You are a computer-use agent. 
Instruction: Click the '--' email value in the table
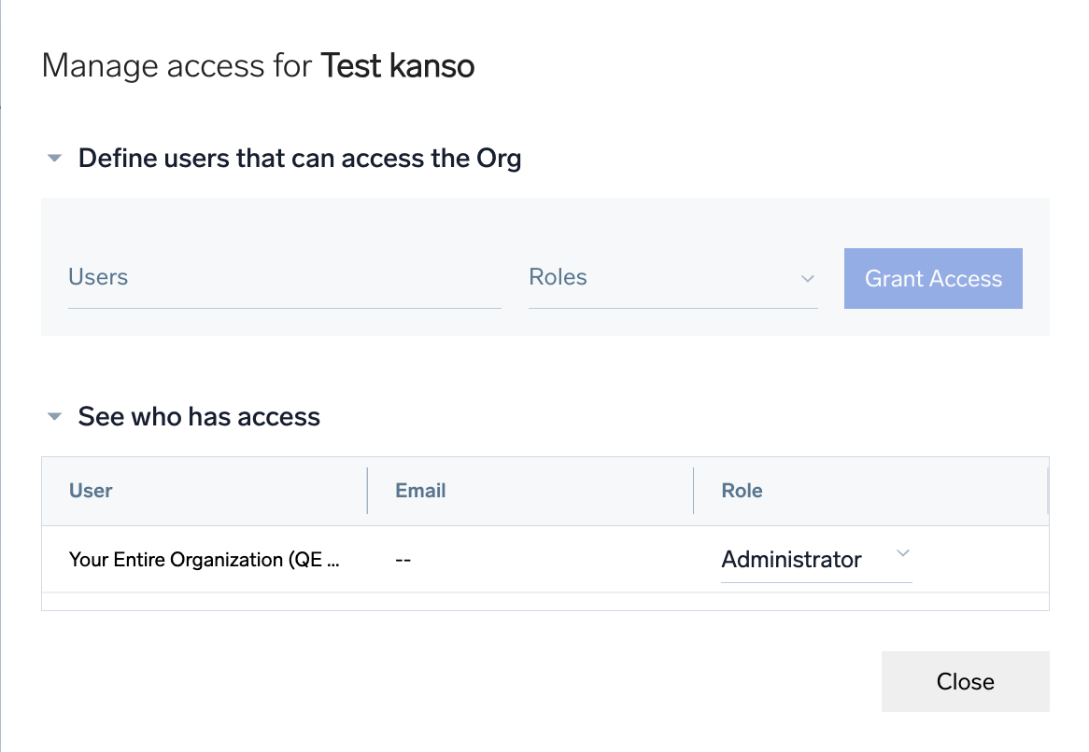[x=403, y=559]
